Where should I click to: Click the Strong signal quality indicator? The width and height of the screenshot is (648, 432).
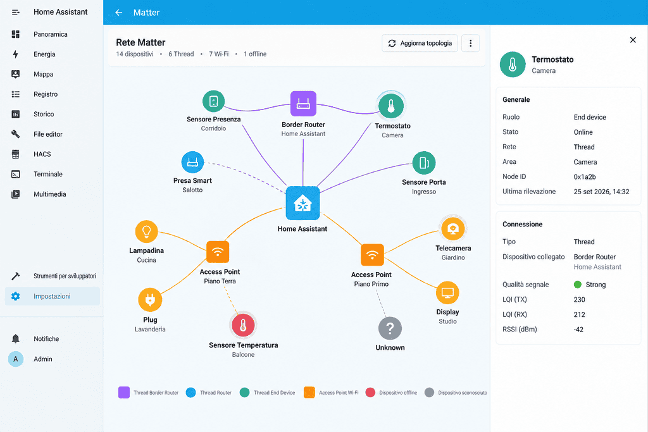point(590,285)
